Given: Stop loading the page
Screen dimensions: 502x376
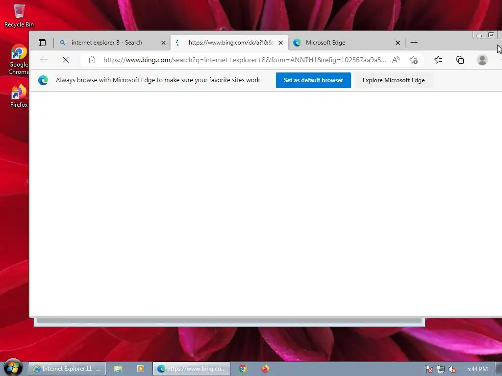Looking at the screenshot, I should click(x=66, y=60).
